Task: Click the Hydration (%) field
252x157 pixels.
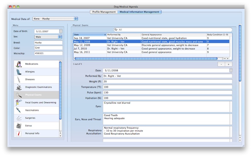Action: click(168, 98)
